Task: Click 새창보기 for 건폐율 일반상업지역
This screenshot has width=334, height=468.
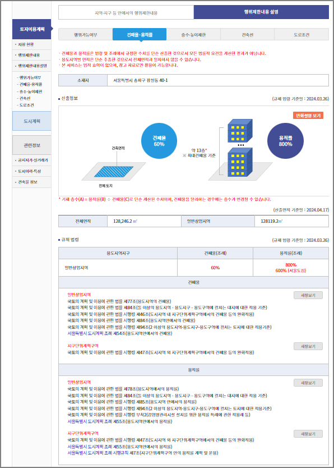Action: click(308, 295)
